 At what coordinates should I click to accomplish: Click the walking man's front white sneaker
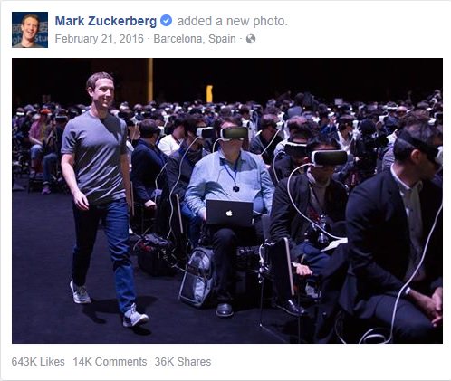tap(135, 317)
